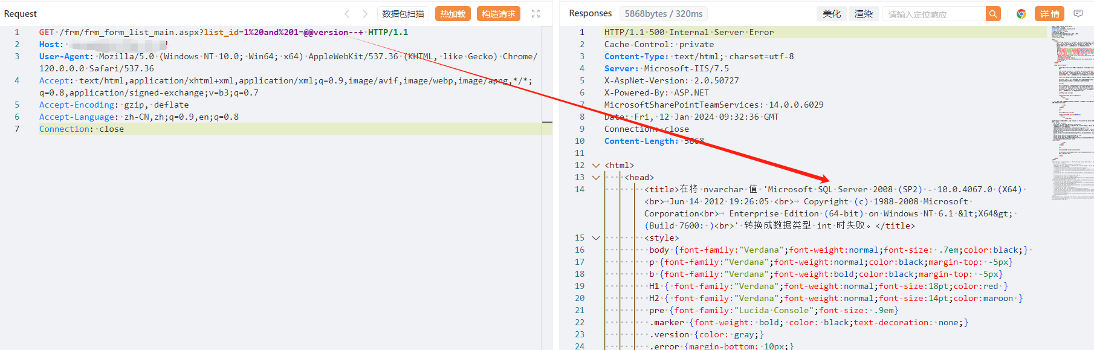1094x350 pixels.
Task: Click the H1 CSS rule on line 19
Action: pyautogui.click(x=829, y=286)
